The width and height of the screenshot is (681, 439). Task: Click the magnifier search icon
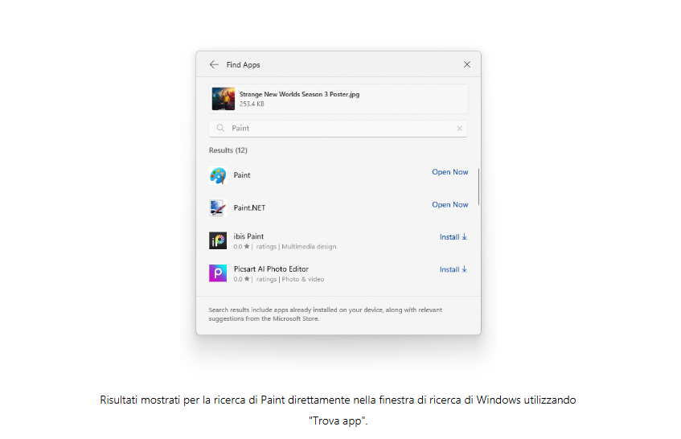pyautogui.click(x=220, y=128)
